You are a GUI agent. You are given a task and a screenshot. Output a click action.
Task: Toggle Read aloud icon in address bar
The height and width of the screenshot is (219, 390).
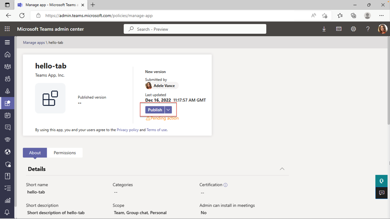click(x=314, y=16)
